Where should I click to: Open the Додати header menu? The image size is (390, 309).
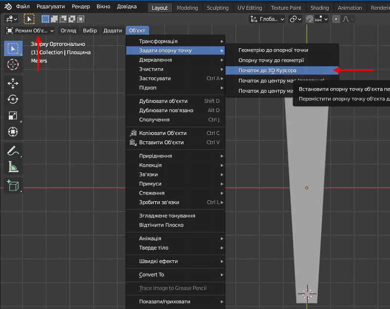[x=113, y=31]
